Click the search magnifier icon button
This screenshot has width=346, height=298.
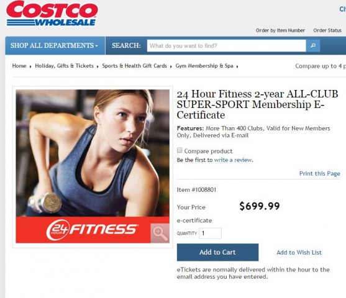pyautogui.click(x=313, y=46)
